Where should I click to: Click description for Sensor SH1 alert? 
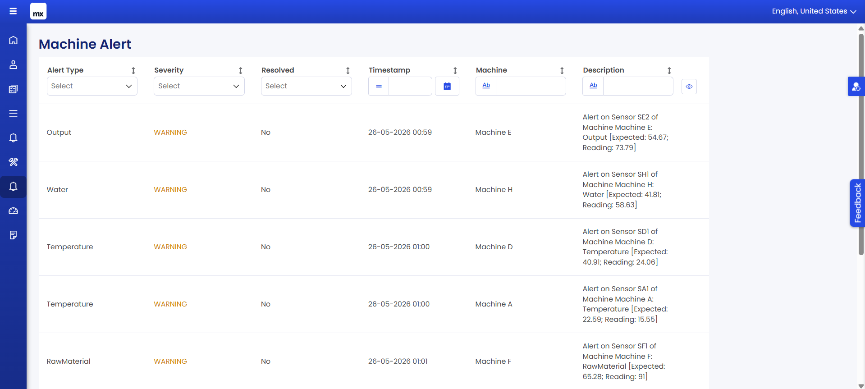[x=622, y=190]
